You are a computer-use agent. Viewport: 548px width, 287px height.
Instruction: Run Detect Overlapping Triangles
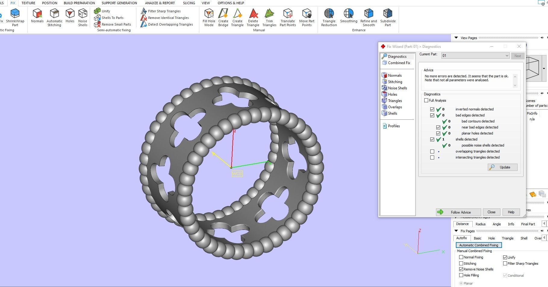[167, 24]
